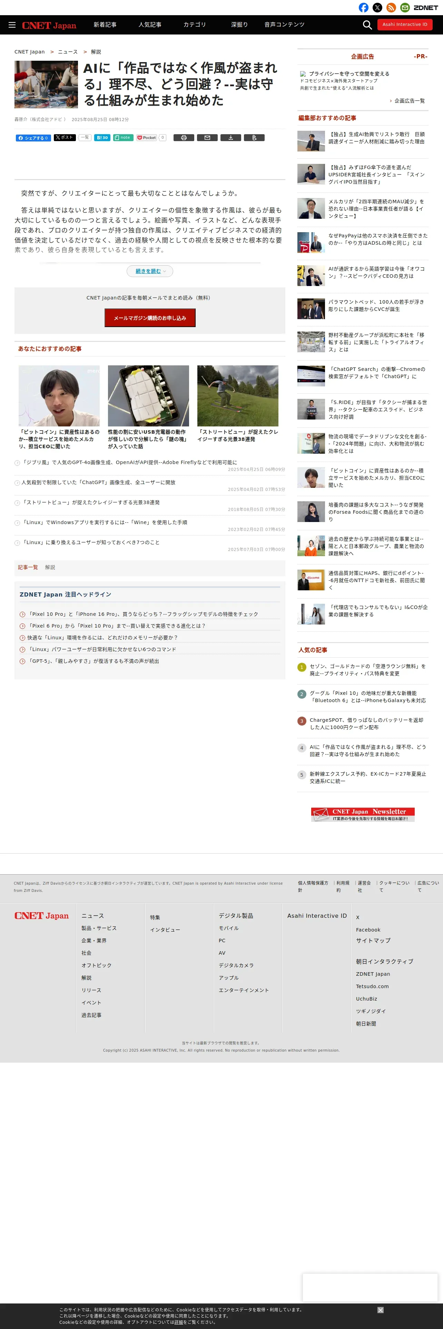Expand article with 続きを読む
The image size is (443, 1329).
150,272
